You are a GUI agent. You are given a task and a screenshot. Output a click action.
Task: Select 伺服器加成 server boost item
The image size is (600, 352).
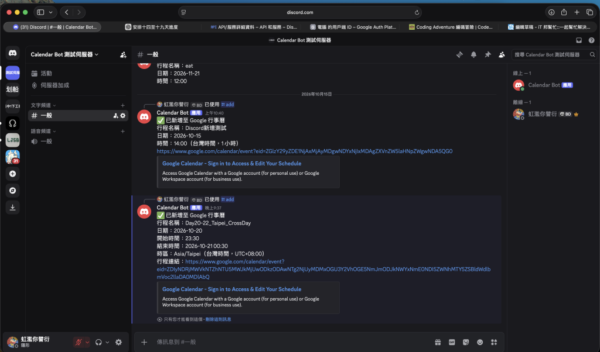coord(78,85)
